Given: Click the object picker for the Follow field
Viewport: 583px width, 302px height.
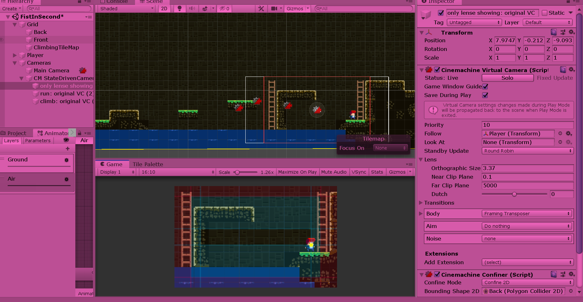Looking at the screenshot, I should 560,134.
